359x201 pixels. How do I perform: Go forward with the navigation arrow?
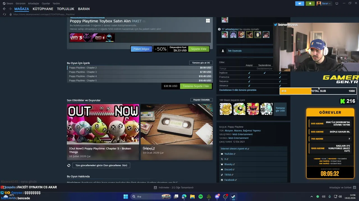(11, 9)
